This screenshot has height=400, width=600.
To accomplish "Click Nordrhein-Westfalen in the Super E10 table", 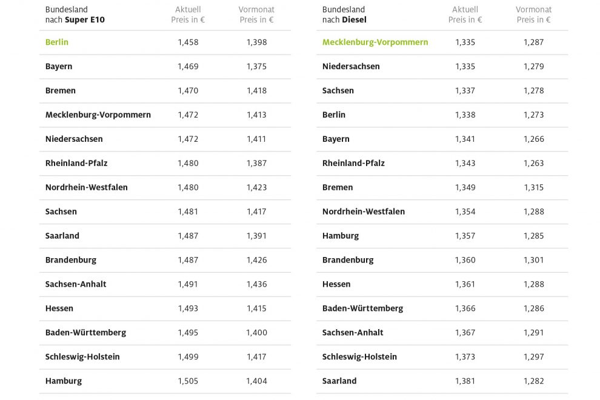I will (87, 187).
